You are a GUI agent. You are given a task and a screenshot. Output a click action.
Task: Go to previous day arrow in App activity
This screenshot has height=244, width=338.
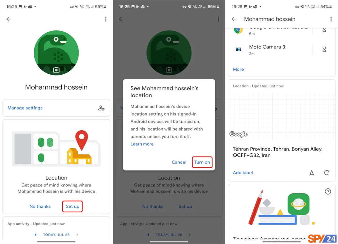35,235
